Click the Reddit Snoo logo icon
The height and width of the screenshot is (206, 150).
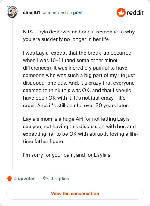pos(121,12)
